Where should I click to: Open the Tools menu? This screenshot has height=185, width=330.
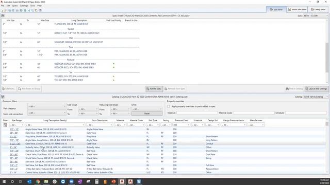click(x=32, y=6)
